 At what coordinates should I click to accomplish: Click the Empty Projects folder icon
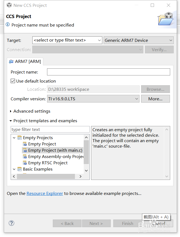19,137
